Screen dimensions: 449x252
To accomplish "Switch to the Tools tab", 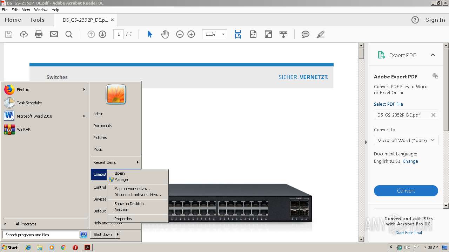I will [37, 20].
